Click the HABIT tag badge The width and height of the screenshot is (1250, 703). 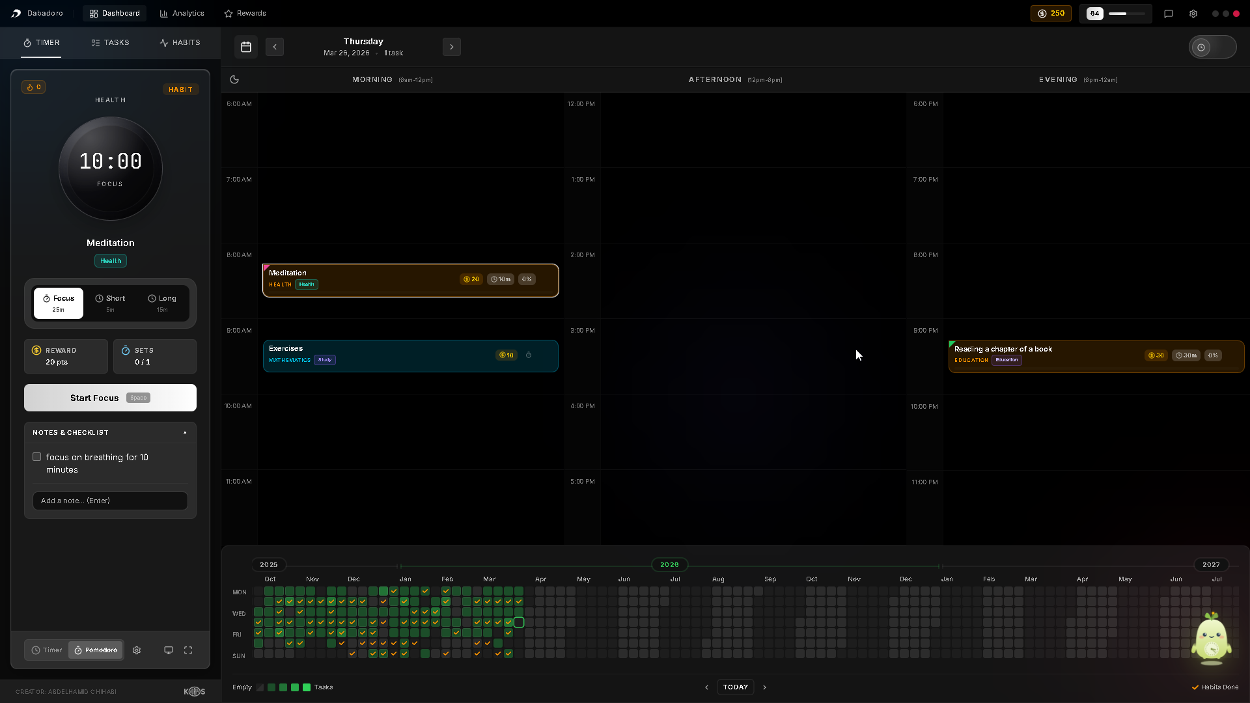(181, 90)
